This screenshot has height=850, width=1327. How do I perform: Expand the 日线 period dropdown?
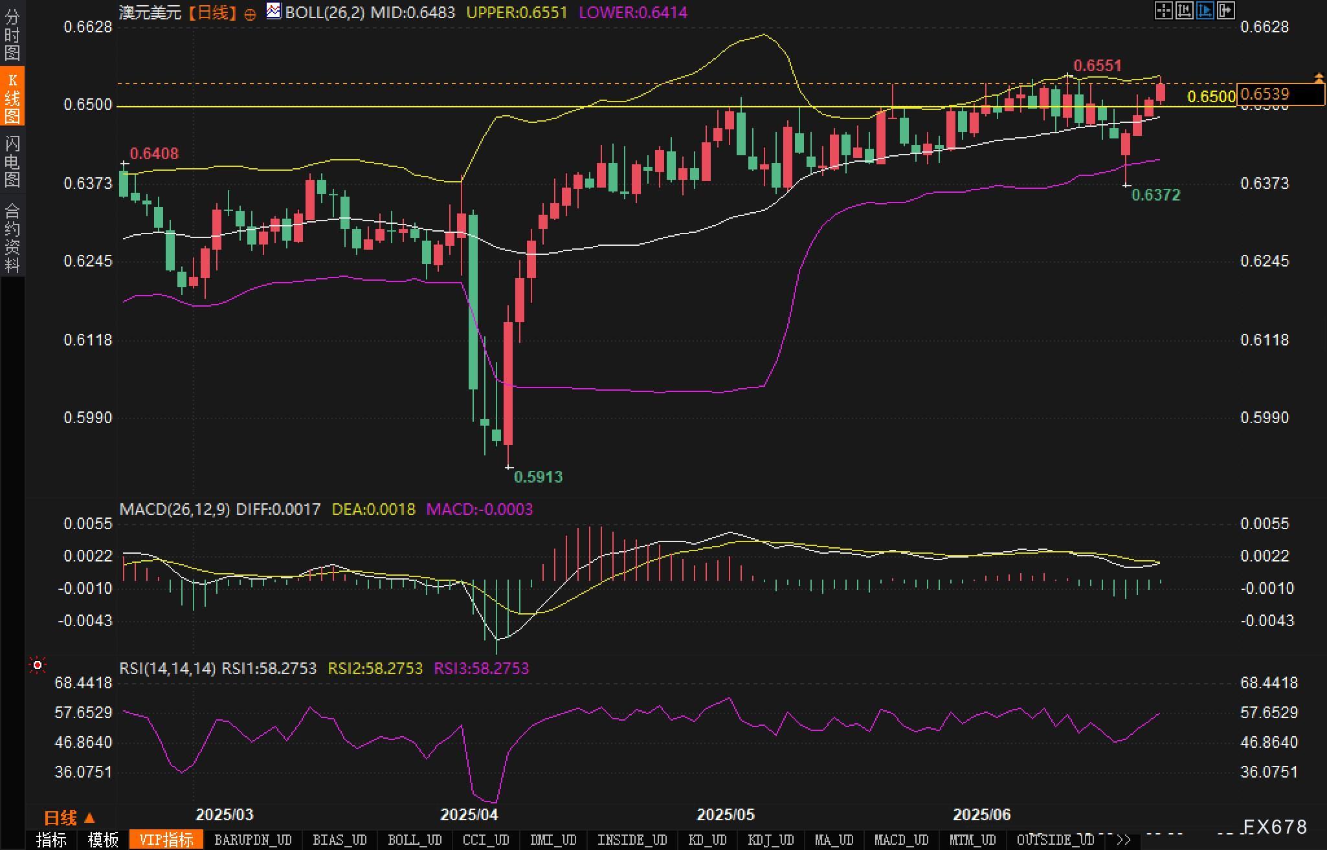tap(69, 818)
